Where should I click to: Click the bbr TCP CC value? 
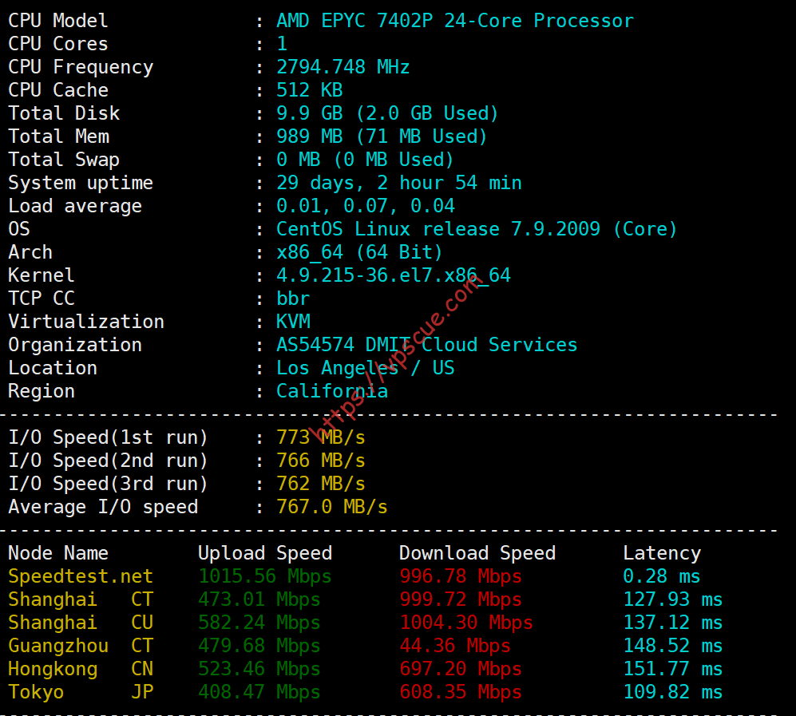coord(292,299)
